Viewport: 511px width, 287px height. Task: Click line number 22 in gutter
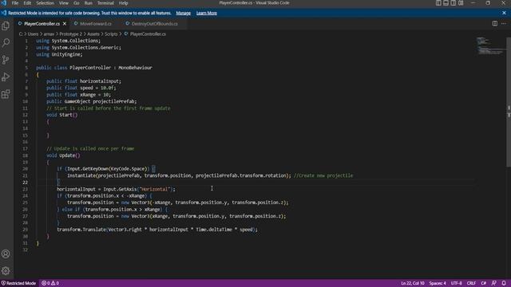click(x=25, y=183)
